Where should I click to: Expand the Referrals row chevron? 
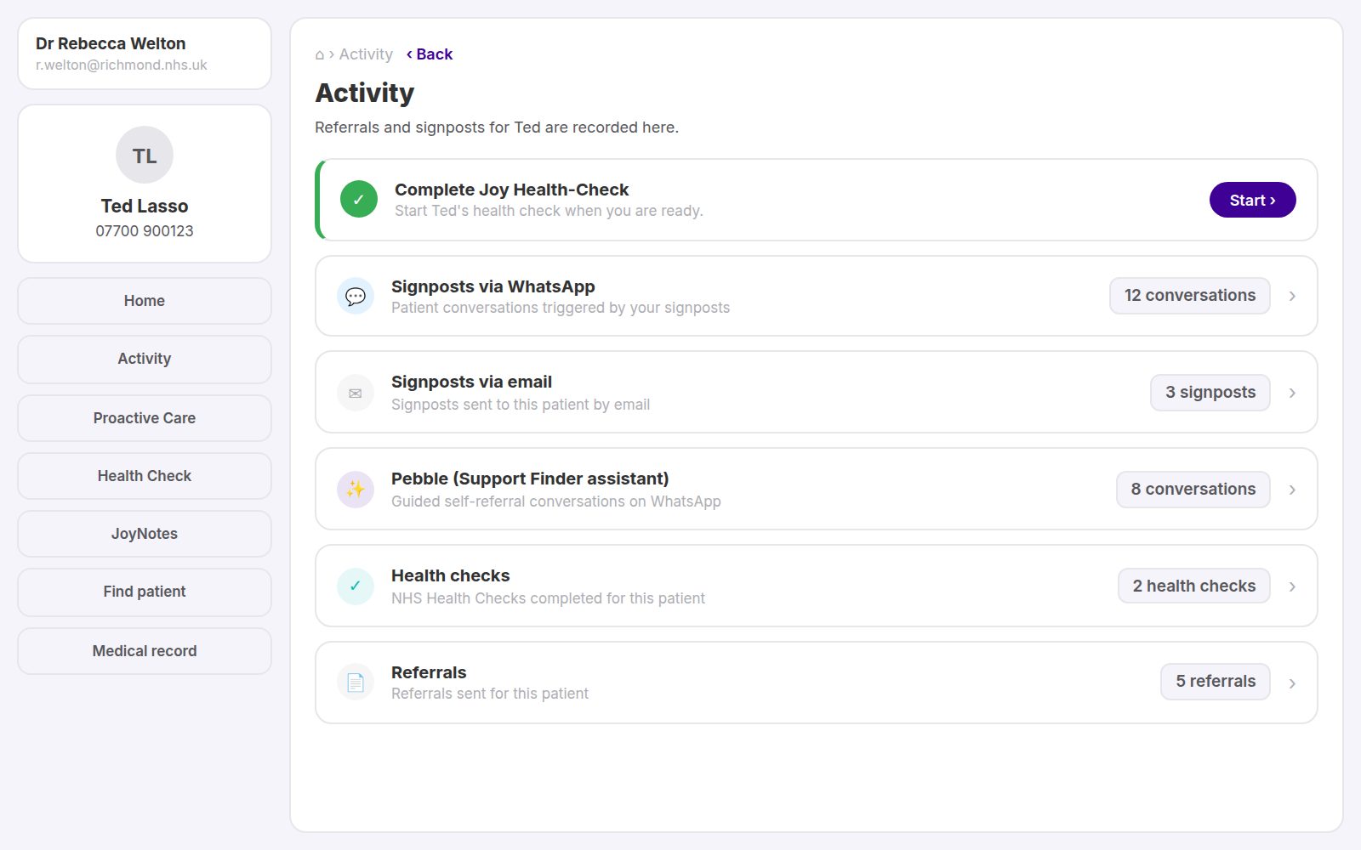[x=1292, y=683]
